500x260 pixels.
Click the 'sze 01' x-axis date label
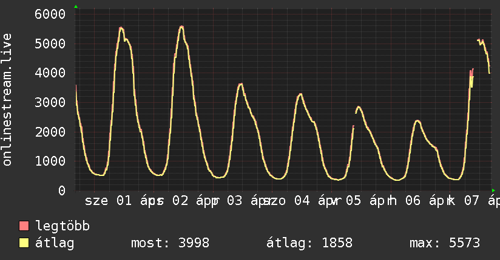pyautogui.click(x=109, y=201)
